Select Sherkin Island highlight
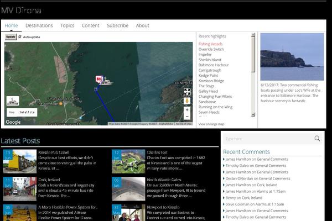The image size is (332, 221). click(x=210, y=60)
